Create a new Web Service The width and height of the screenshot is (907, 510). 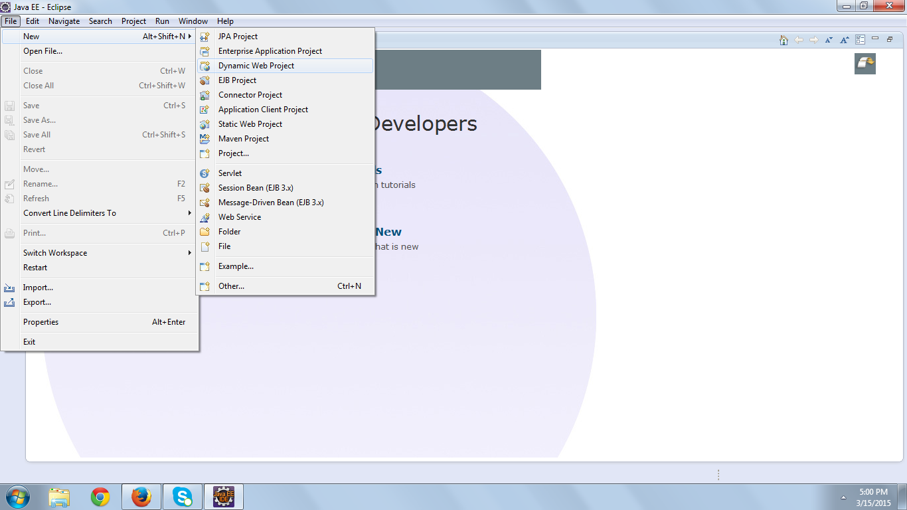point(286,217)
